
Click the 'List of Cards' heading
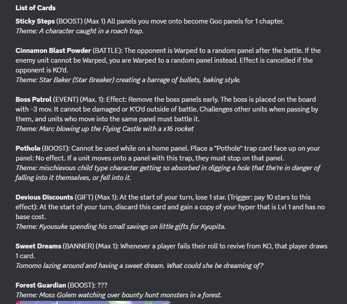point(35,8)
